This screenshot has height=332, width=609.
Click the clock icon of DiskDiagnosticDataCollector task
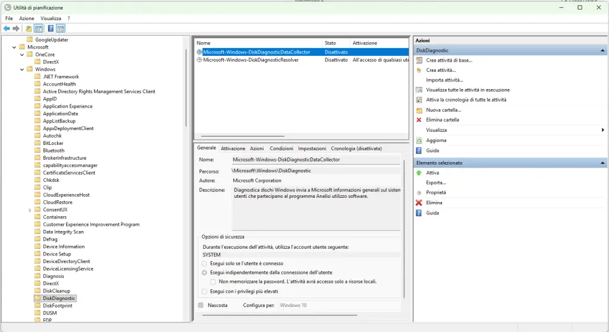[x=199, y=52]
